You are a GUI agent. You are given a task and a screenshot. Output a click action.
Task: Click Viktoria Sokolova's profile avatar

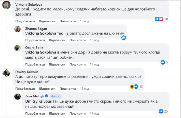click(x=7, y=5)
